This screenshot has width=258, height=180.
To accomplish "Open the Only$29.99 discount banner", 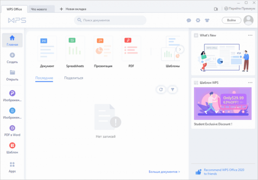I will (x=223, y=103).
